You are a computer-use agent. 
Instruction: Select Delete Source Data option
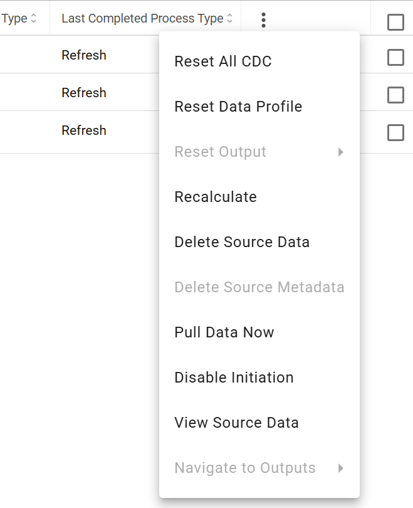click(x=259, y=242)
